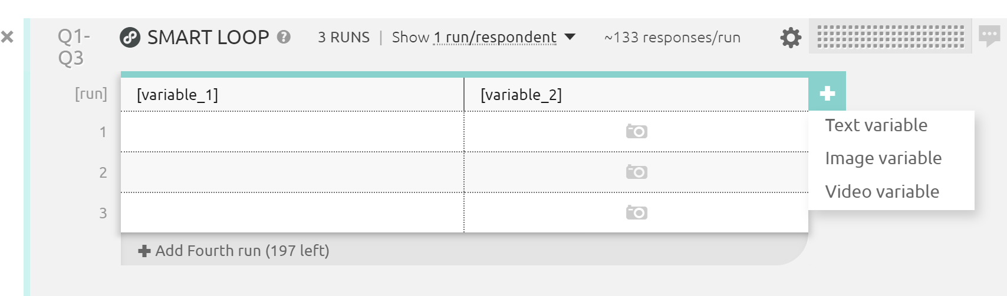Click the camera icon in run 2
Viewport: 1007px width, 296px height.
(x=636, y=172)
